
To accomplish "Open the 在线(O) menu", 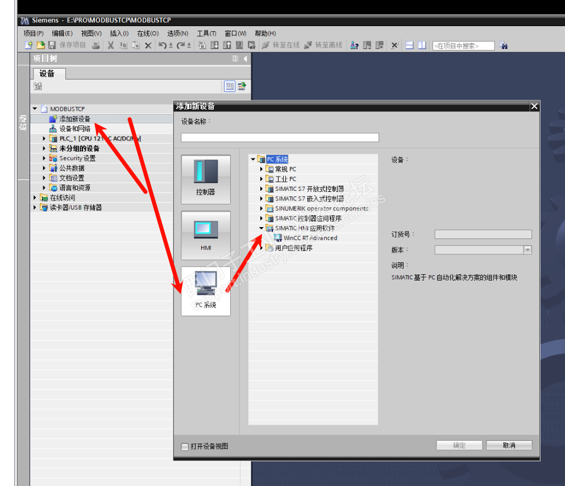I will pos(148,33).
